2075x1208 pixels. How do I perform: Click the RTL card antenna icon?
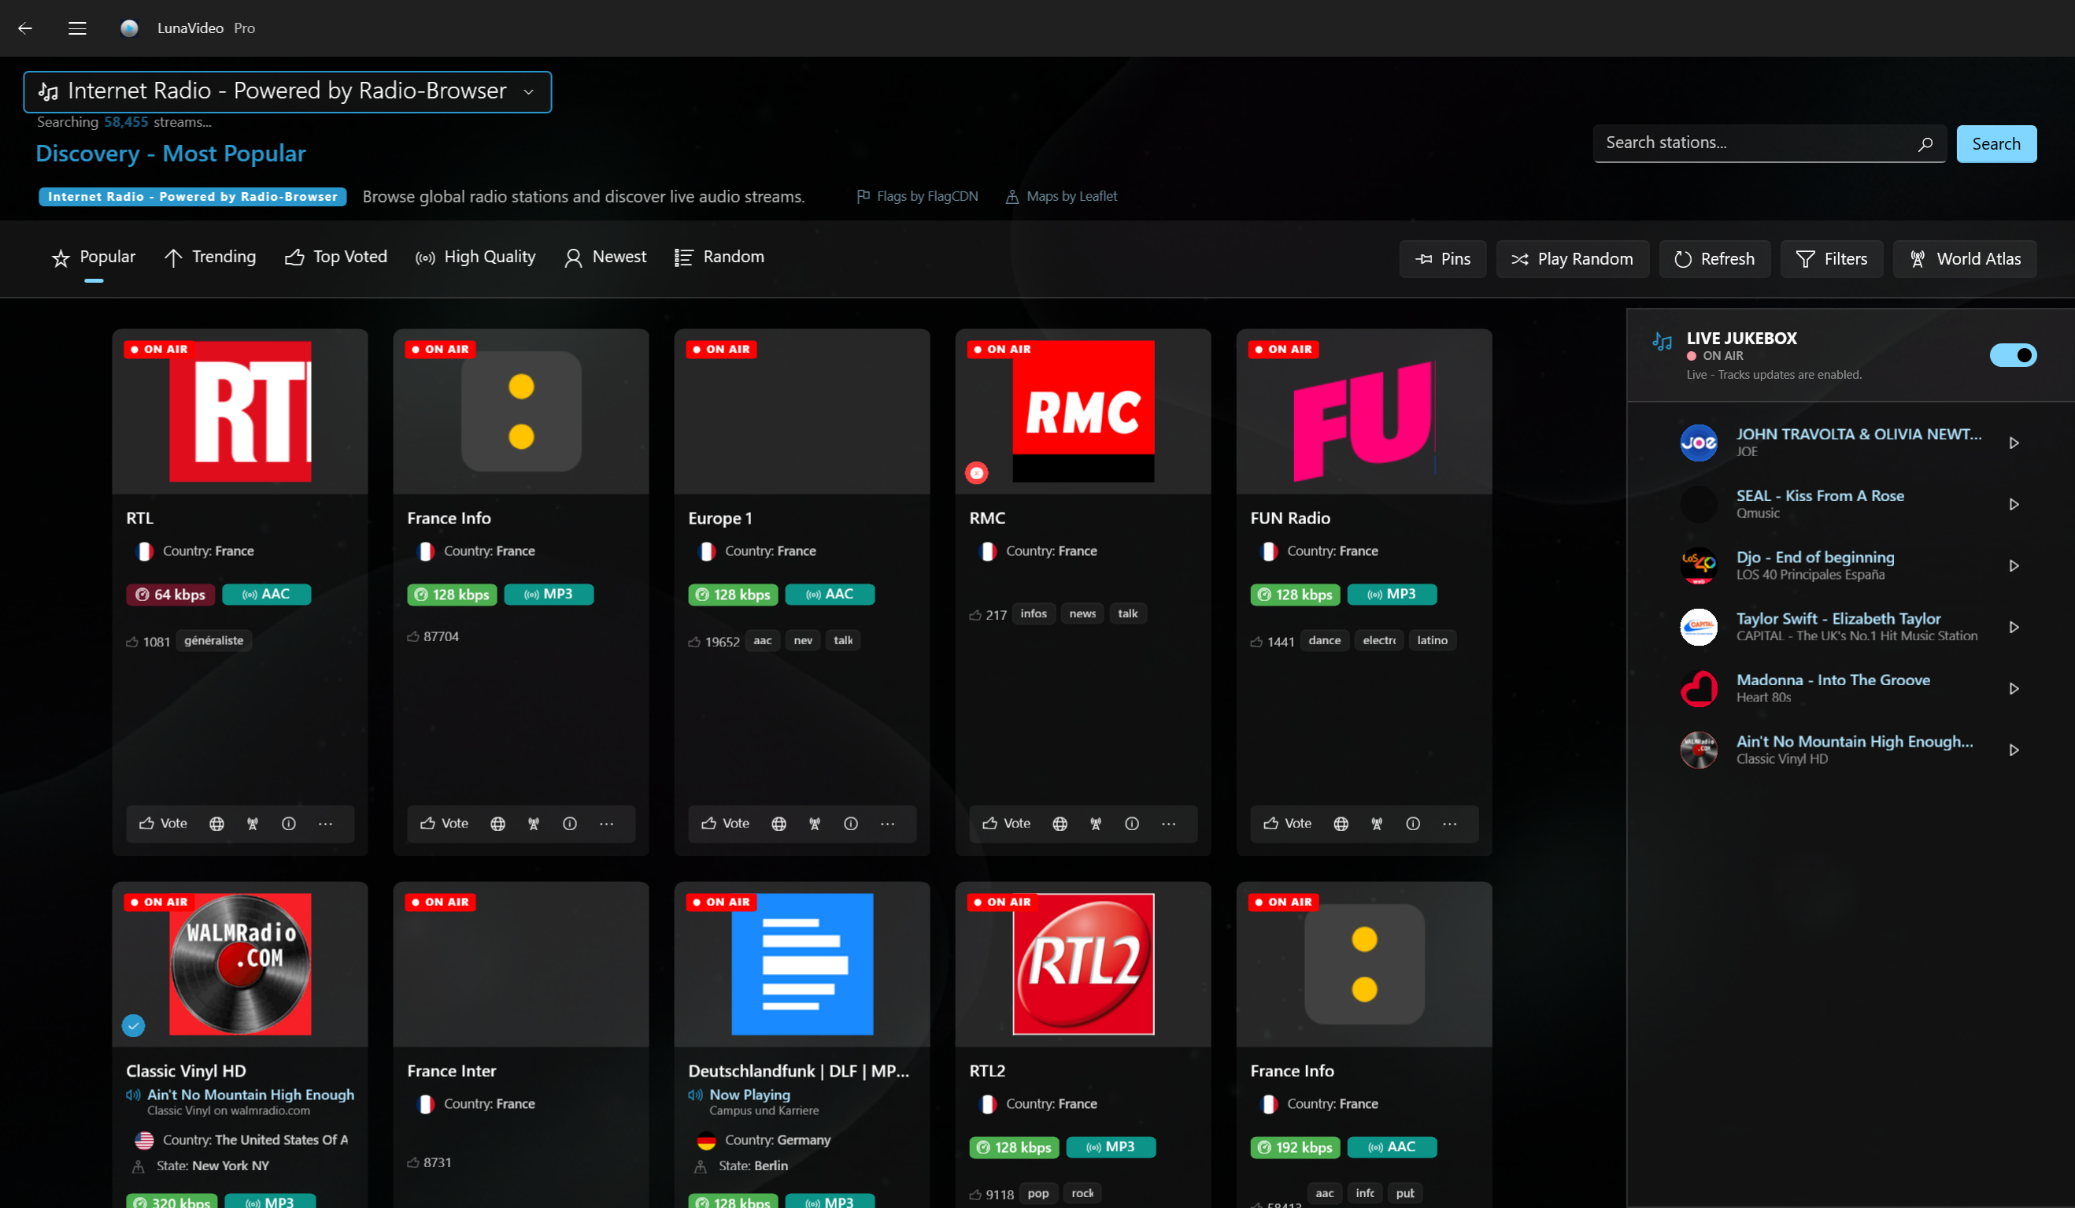pyautogui.click(x=253, y=823)
